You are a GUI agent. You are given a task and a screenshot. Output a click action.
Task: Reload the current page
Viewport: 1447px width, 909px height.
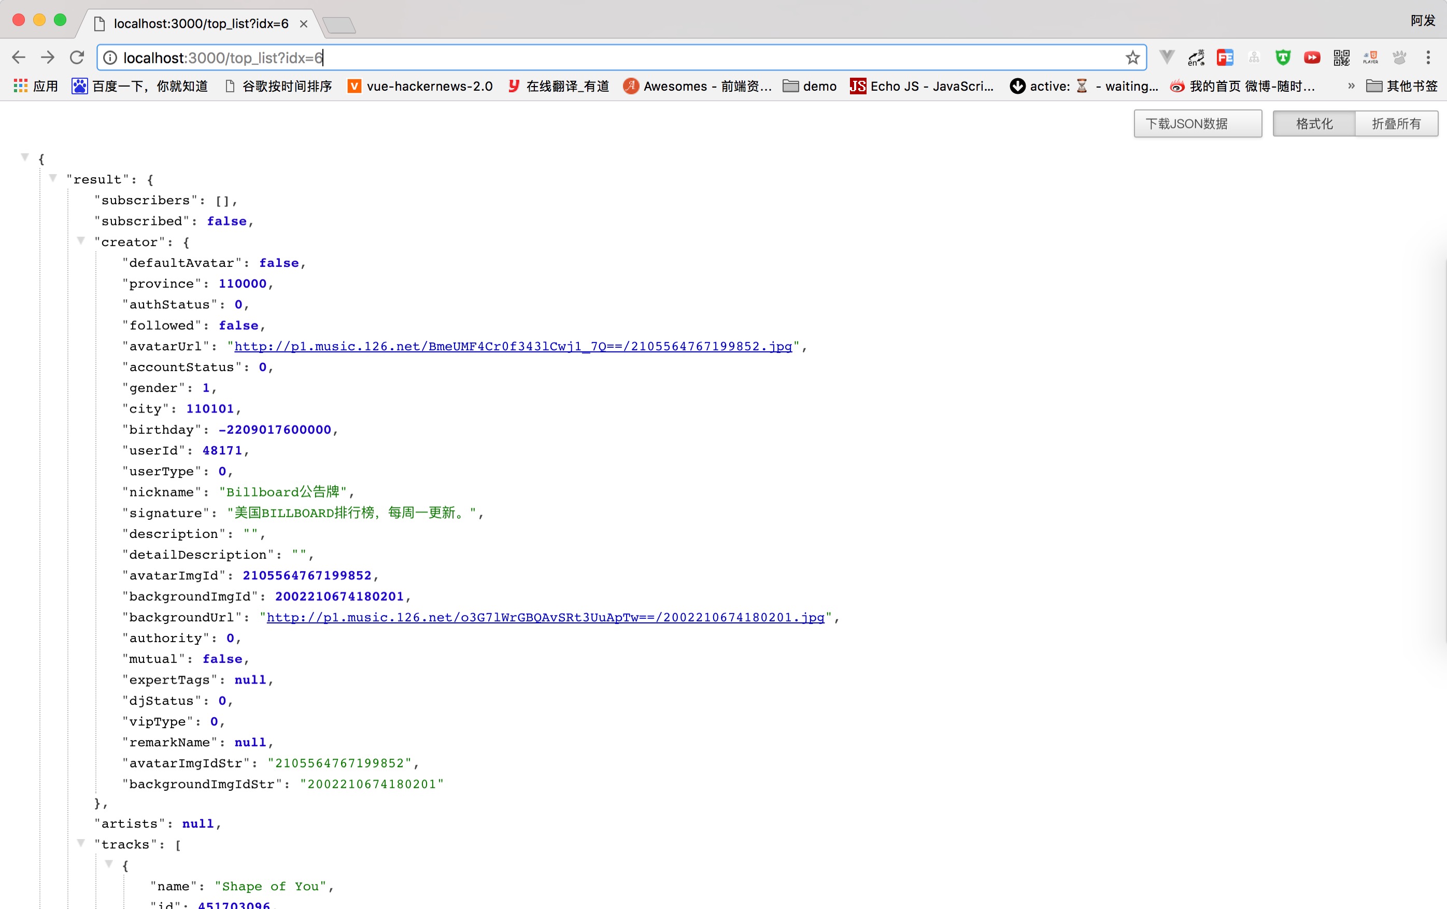(77, 58)
